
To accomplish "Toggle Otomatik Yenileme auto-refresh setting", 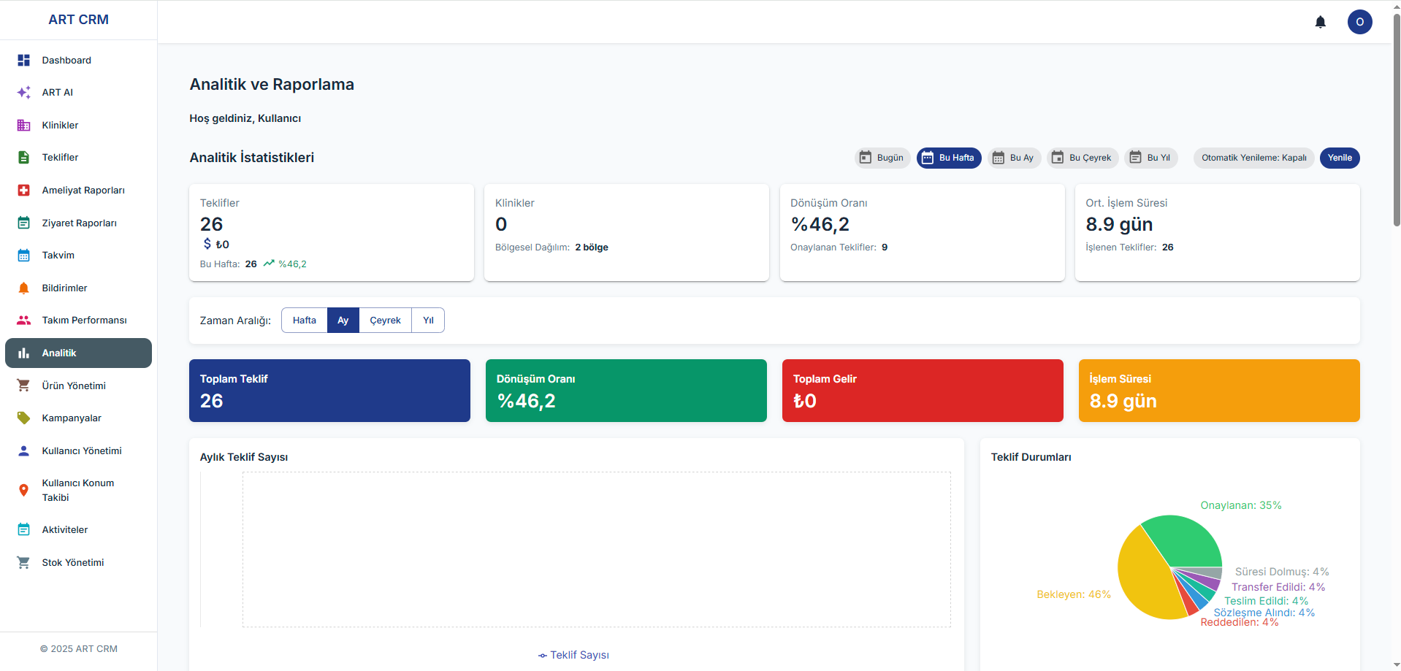I will click(x=1253, y=158).
